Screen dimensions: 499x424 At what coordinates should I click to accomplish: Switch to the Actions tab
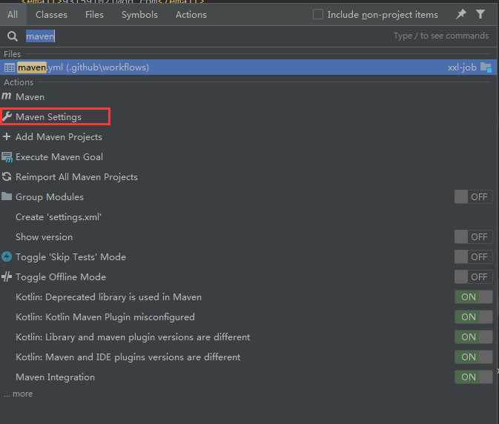point(191,15)
